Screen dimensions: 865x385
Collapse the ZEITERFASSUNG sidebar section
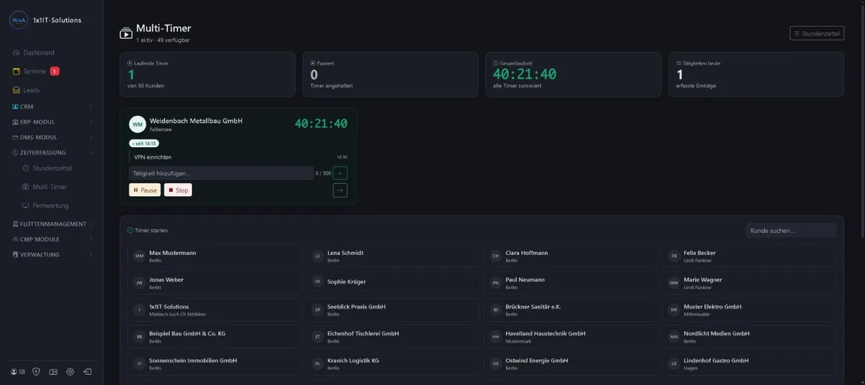[52, 152]
